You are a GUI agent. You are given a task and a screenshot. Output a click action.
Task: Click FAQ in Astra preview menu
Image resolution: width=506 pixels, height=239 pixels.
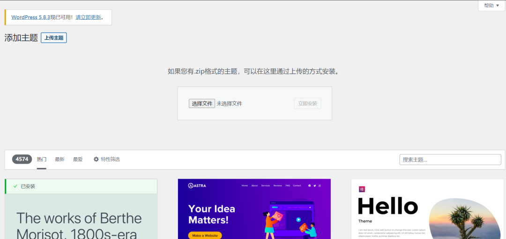(288, 186)
